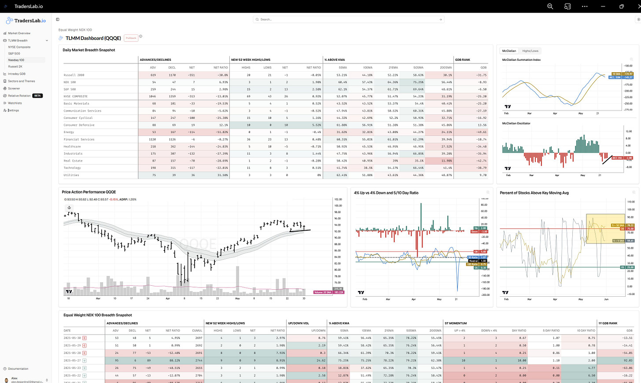Click the GDB column header

tap(483, 68)
